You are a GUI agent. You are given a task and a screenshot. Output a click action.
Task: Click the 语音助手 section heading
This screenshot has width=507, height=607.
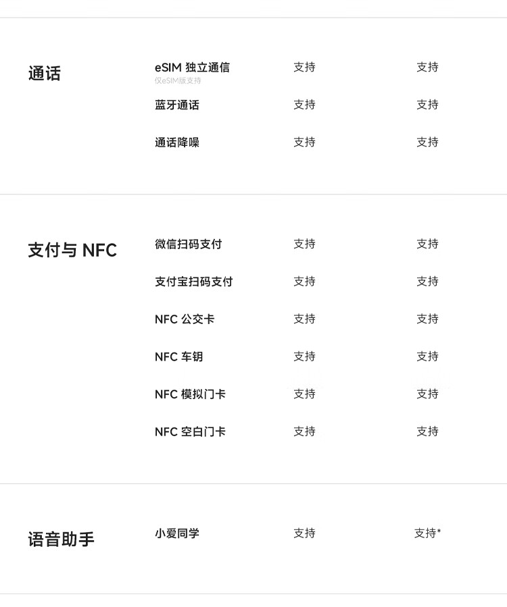pos(62,539)
